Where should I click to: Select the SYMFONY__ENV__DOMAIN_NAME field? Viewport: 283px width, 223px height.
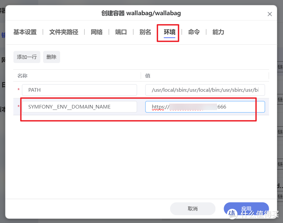pos(79,107)
